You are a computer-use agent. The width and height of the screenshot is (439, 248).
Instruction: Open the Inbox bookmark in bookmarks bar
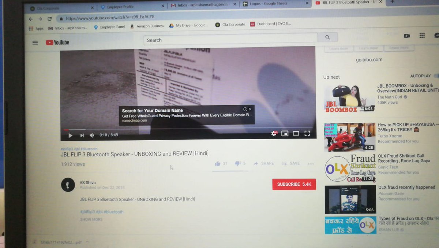68,28
